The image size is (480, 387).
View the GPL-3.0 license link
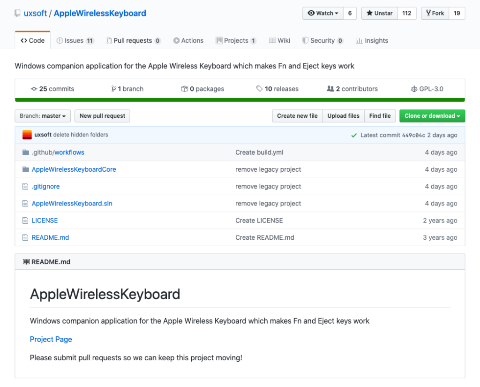click(427, 89)
